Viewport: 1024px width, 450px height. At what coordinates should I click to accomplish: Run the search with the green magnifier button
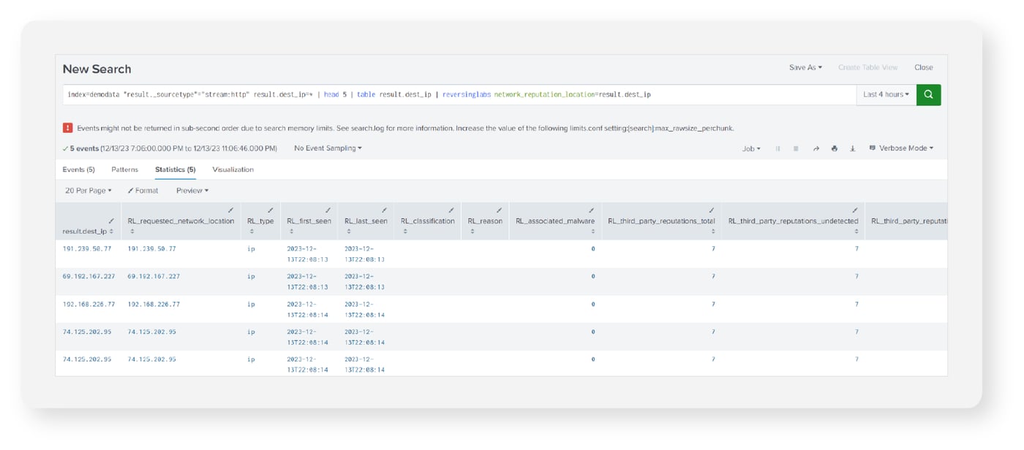(x=928, y=94)
